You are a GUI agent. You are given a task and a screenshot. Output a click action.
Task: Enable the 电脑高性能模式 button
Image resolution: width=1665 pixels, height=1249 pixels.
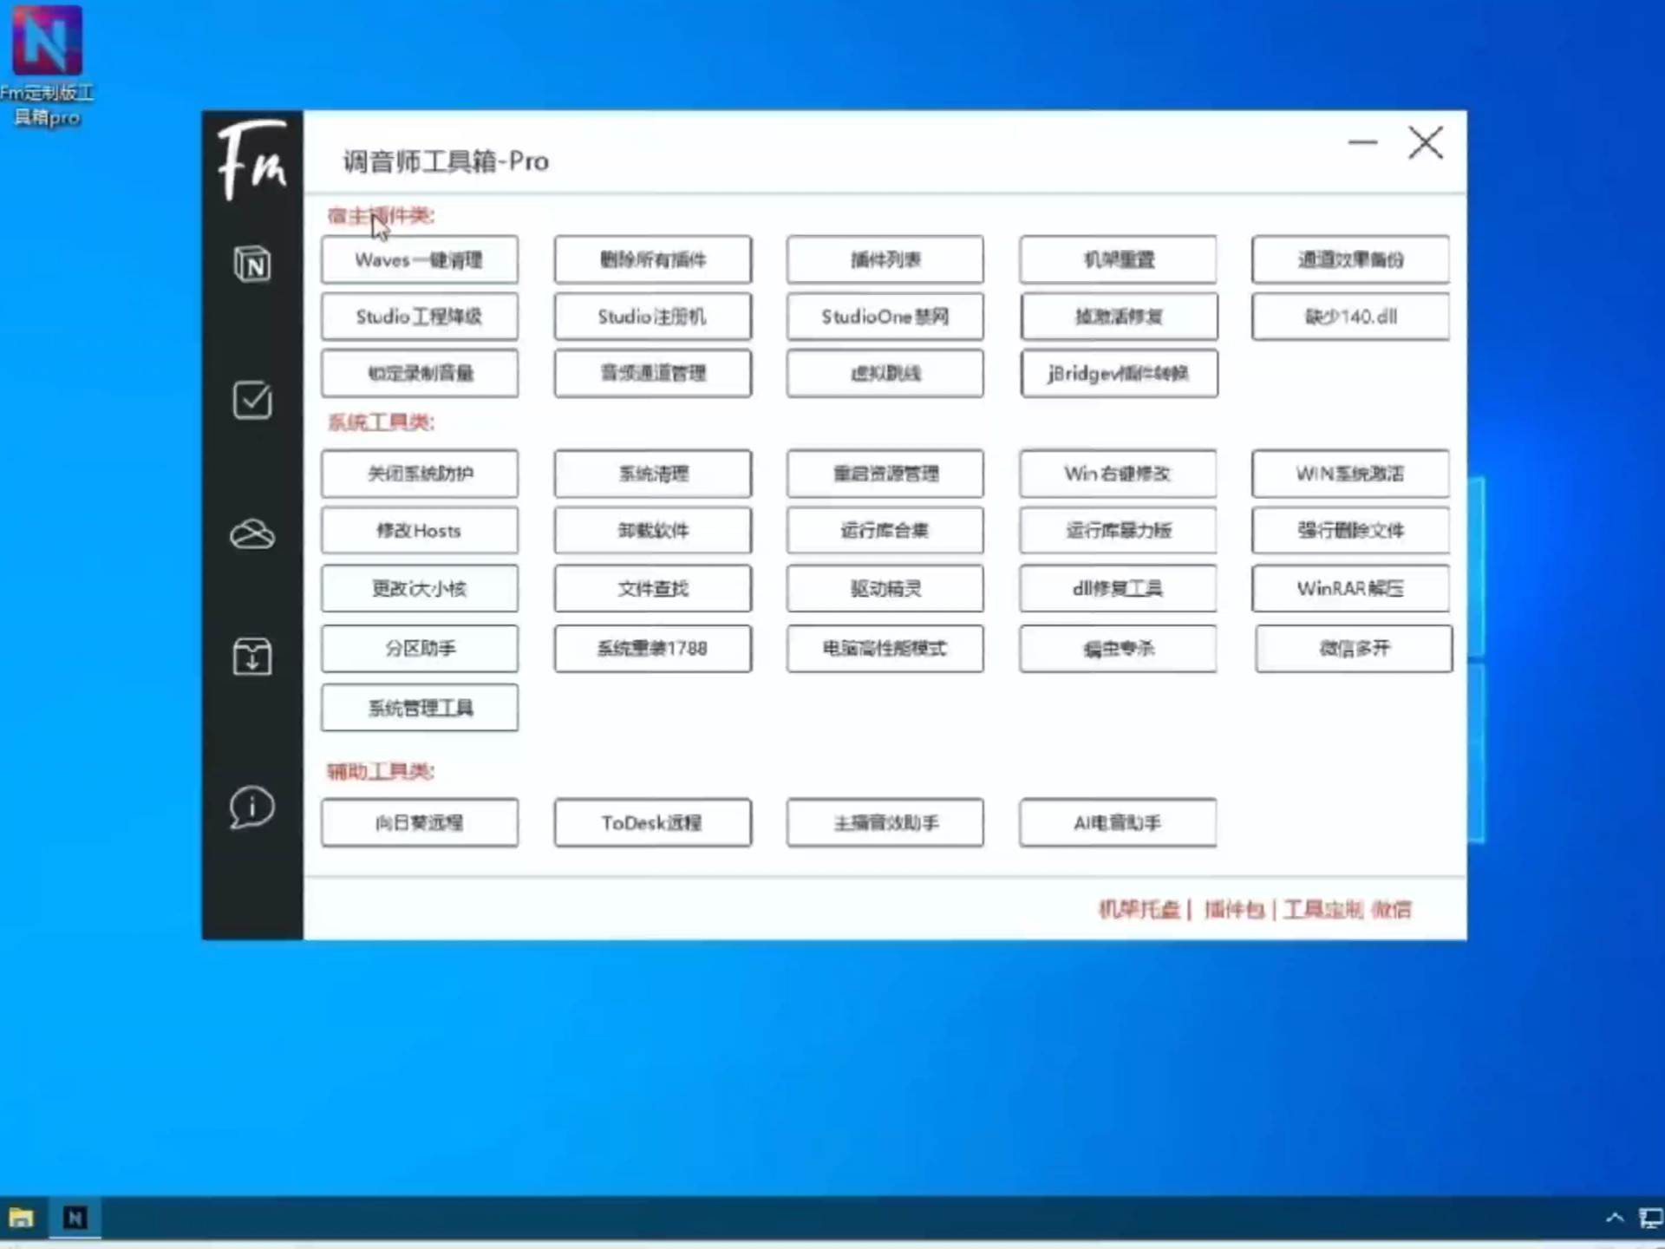[x=885, y=649]
